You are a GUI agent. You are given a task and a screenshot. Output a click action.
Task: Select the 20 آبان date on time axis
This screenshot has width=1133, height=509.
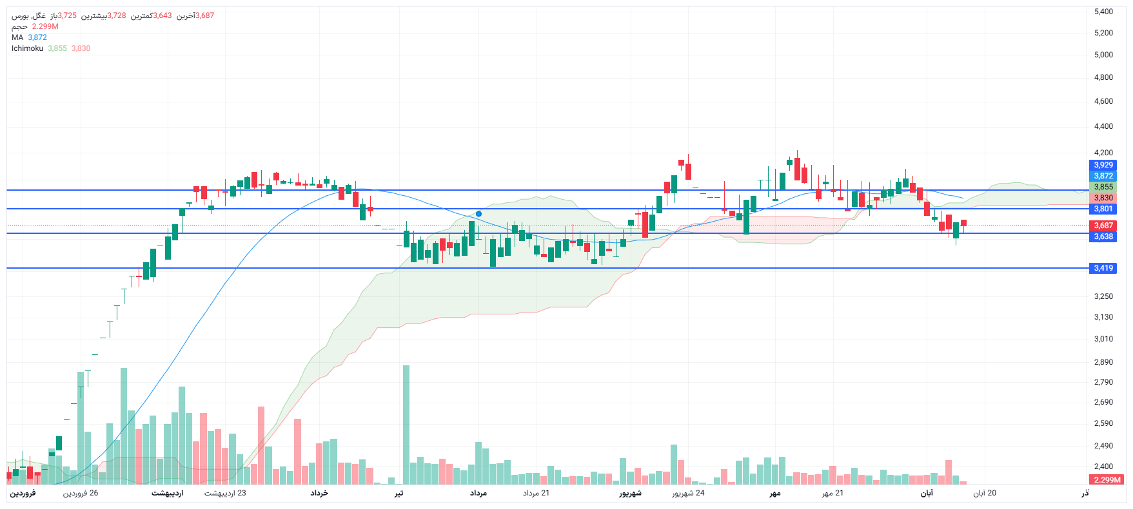click(985, 493)
